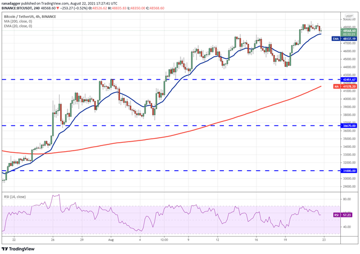Viewport: 360px width, 254px height.
Task: Click the TradingView logo icon
Action: [5, 249]
